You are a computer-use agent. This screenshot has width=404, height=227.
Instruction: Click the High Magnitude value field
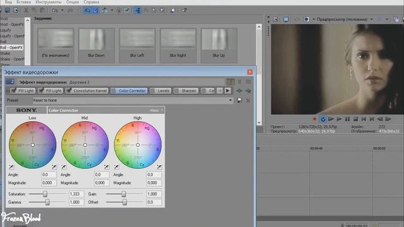tap(154, 183)
